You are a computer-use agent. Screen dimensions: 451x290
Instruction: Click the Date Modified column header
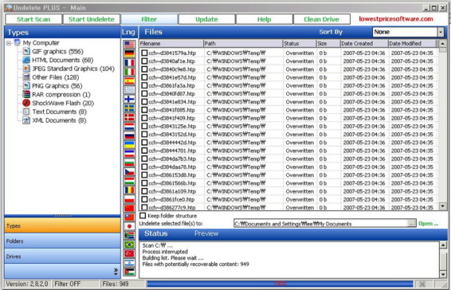tap(412, 44)
